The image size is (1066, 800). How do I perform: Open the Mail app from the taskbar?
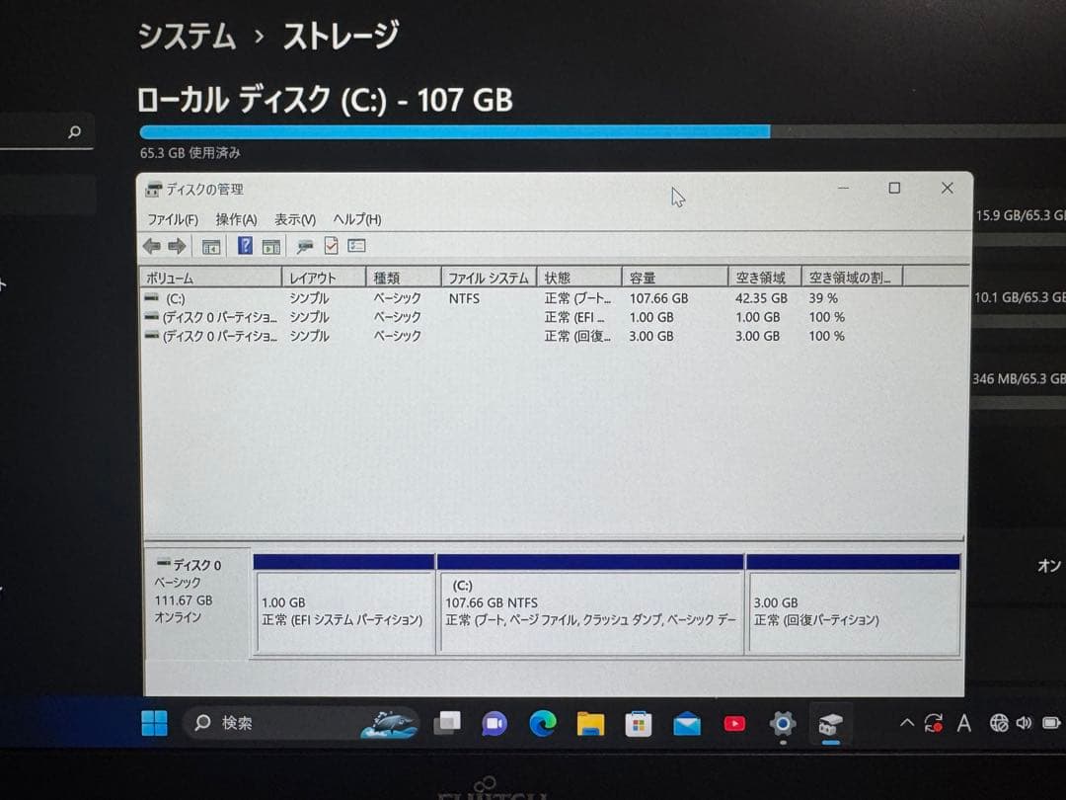[x=686, y=724]
